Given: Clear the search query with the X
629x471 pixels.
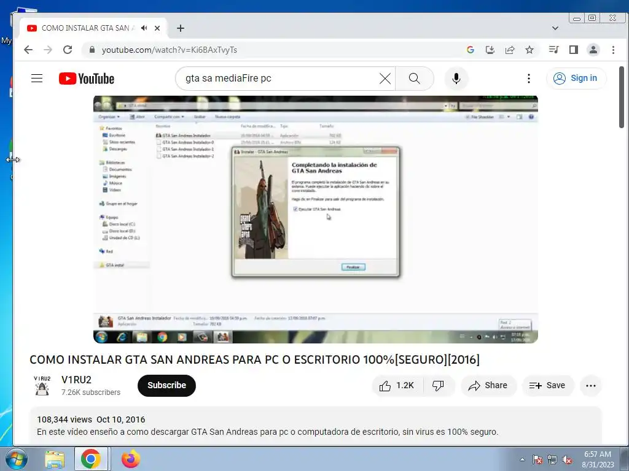Looking at the screenshot, I should point(385,78).
